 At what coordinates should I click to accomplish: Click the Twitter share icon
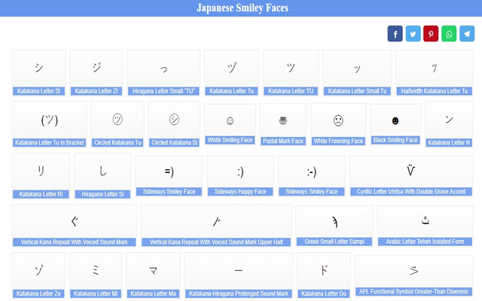(x=413, y=34)
